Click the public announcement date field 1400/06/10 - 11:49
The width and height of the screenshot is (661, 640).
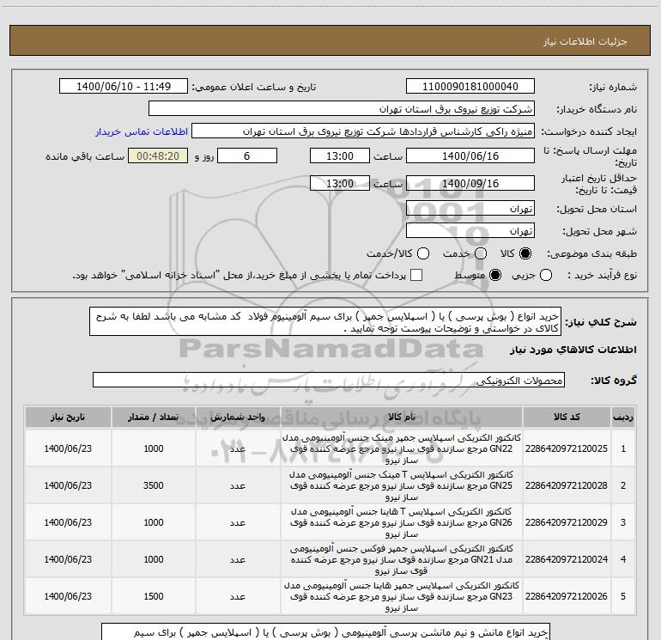point(124,86)
